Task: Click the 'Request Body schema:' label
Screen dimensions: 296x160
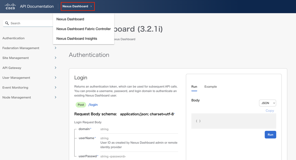Action: [x=95, y=114]
